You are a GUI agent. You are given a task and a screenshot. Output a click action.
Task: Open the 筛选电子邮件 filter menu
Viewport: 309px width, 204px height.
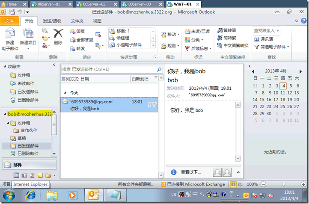click(x=272, y=47)
